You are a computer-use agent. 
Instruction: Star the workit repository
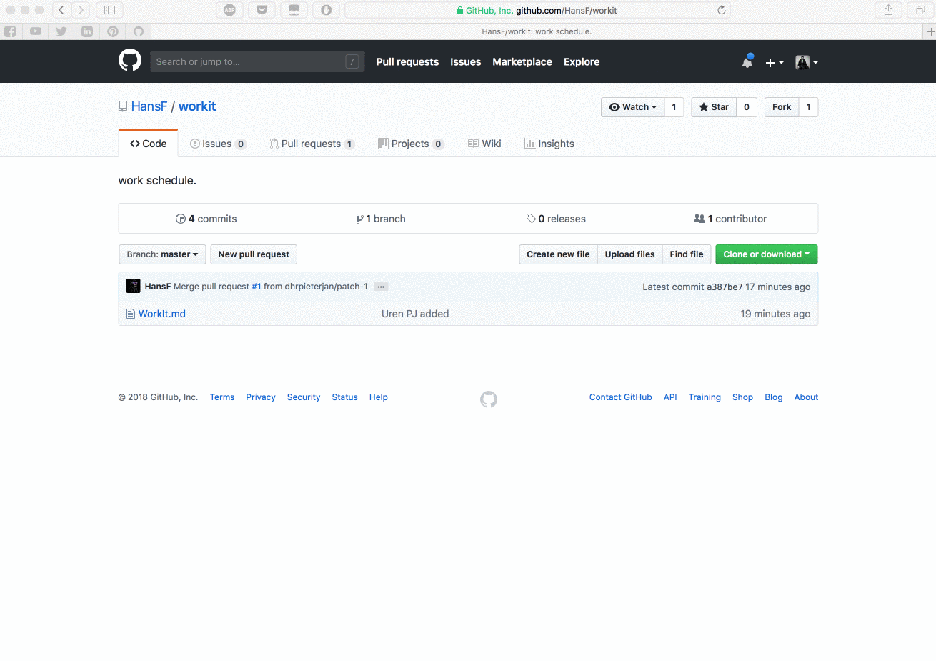pyautogui.click(x=714, y=107)
